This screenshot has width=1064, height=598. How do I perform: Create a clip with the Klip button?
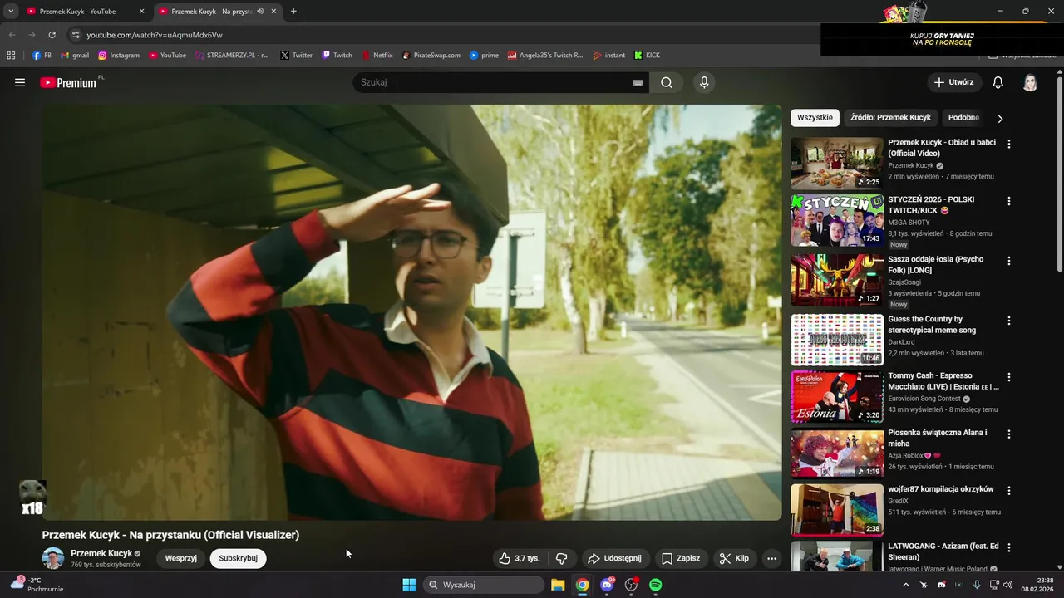pyautogui.click(x=734, y=558)
